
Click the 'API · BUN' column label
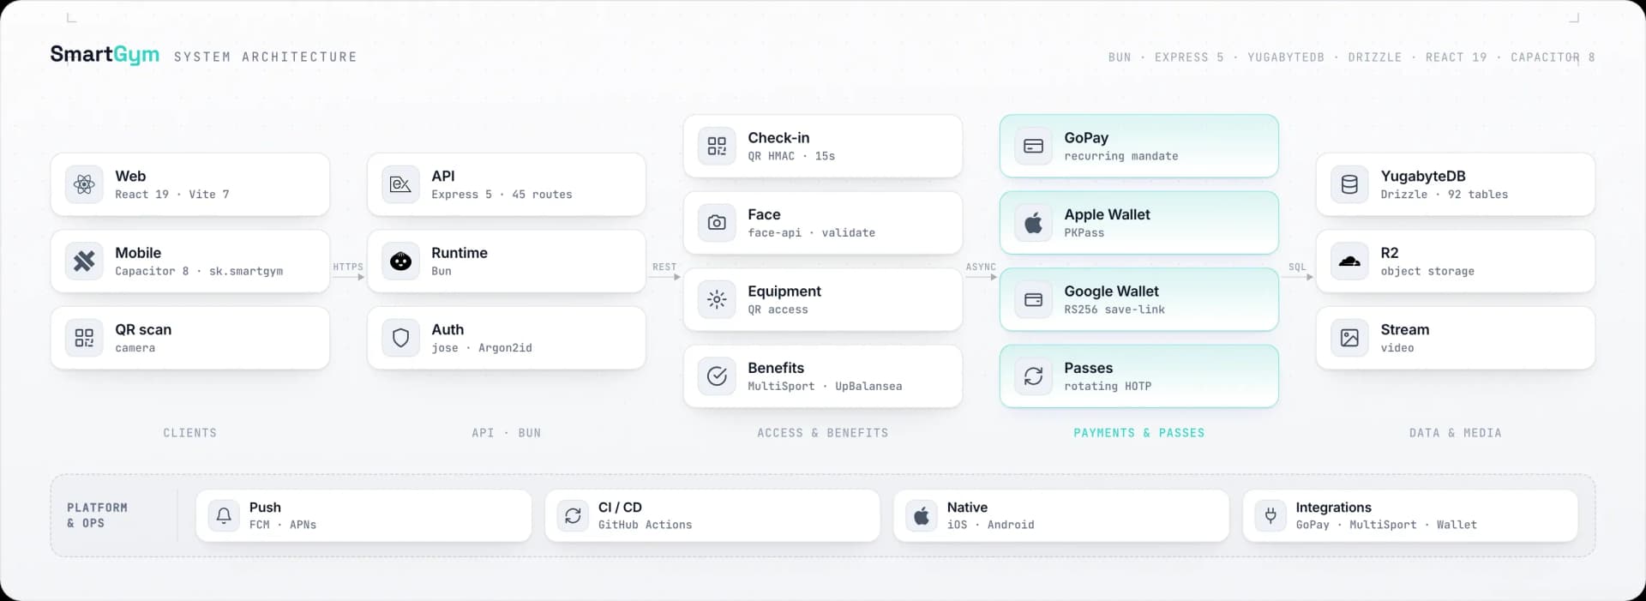pos(506,433)
